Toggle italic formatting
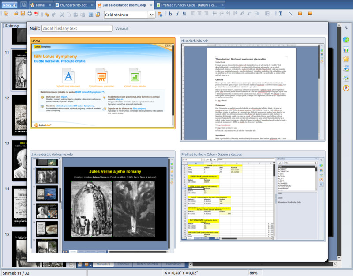 point(177,14)
